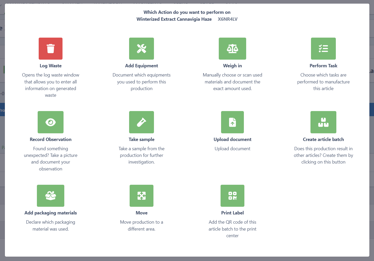Click the red Log Waste trash icon

click(x=50, y=49)
